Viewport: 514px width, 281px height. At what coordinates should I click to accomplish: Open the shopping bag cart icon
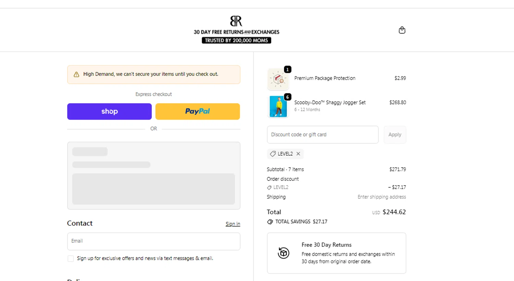pyautogui.click(x=402, y=30)
